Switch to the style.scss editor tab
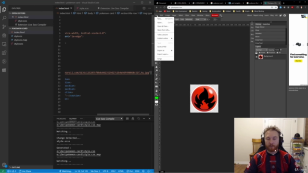 (84, 9)
